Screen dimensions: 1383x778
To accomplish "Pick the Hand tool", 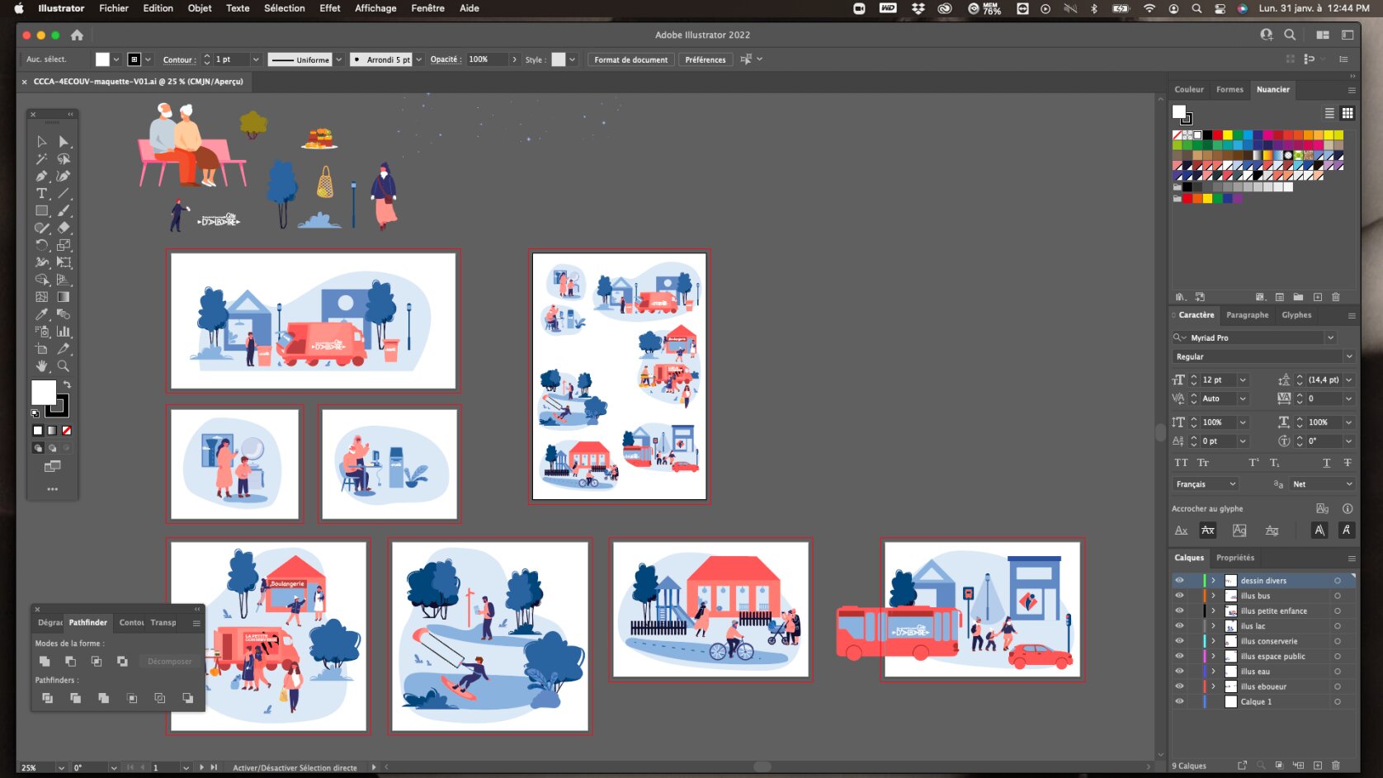I will coord(41,366).
